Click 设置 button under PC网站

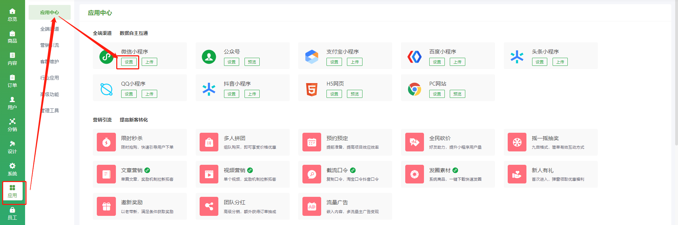[x=437, y=94]
